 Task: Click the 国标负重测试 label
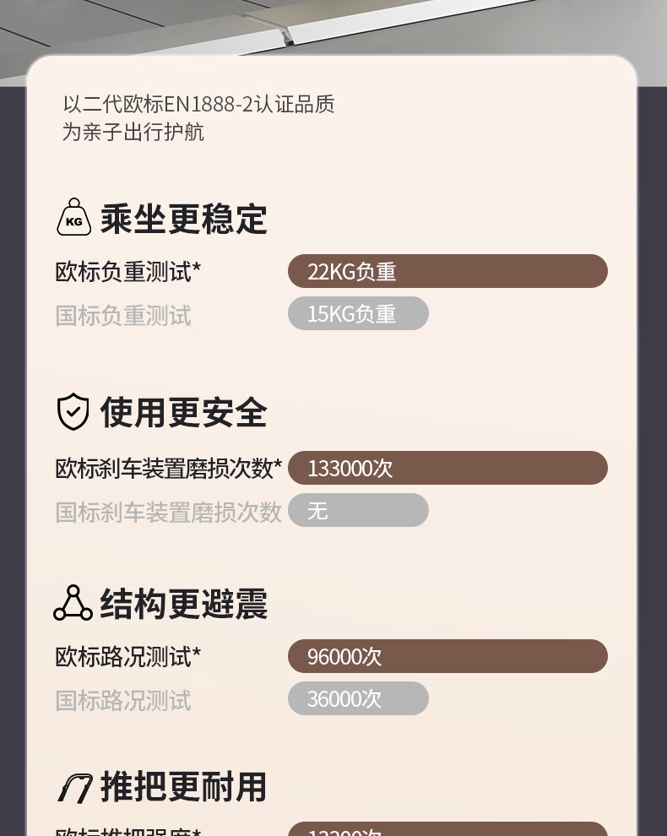click(x=123, y=315)
